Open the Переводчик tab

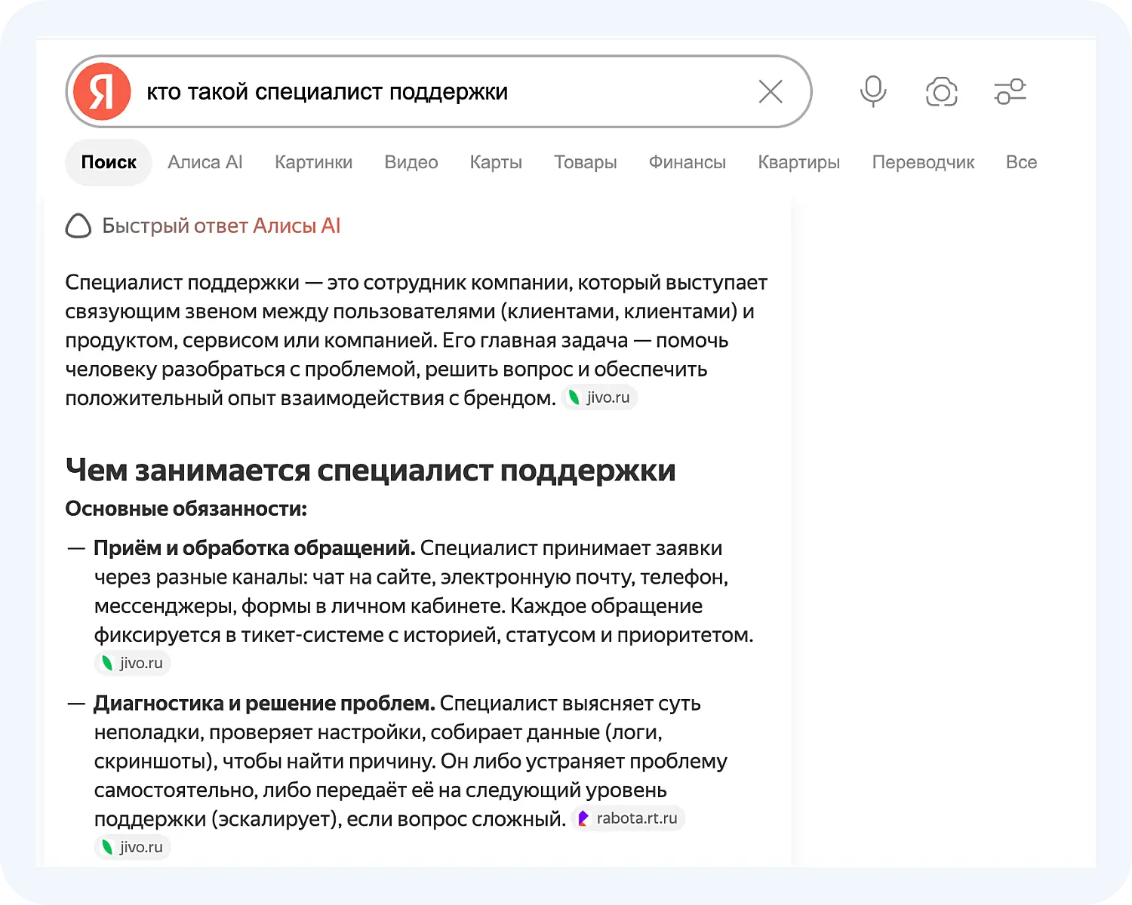(923, 162)
